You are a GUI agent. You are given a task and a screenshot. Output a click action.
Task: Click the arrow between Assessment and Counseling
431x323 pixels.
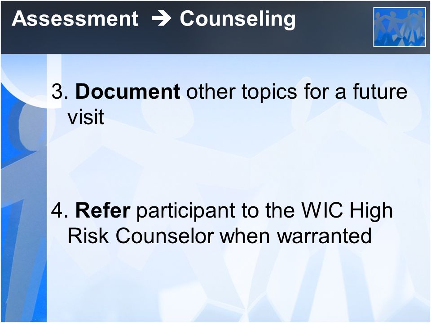pos(161,19)
